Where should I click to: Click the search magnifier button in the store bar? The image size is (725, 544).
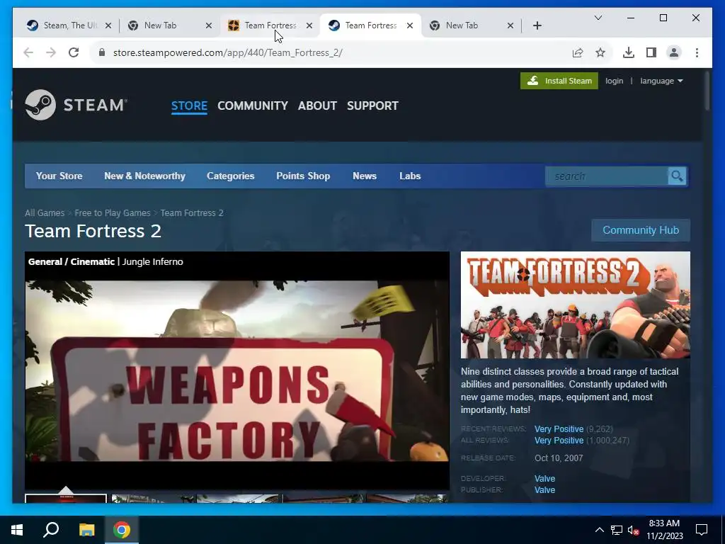677,176
